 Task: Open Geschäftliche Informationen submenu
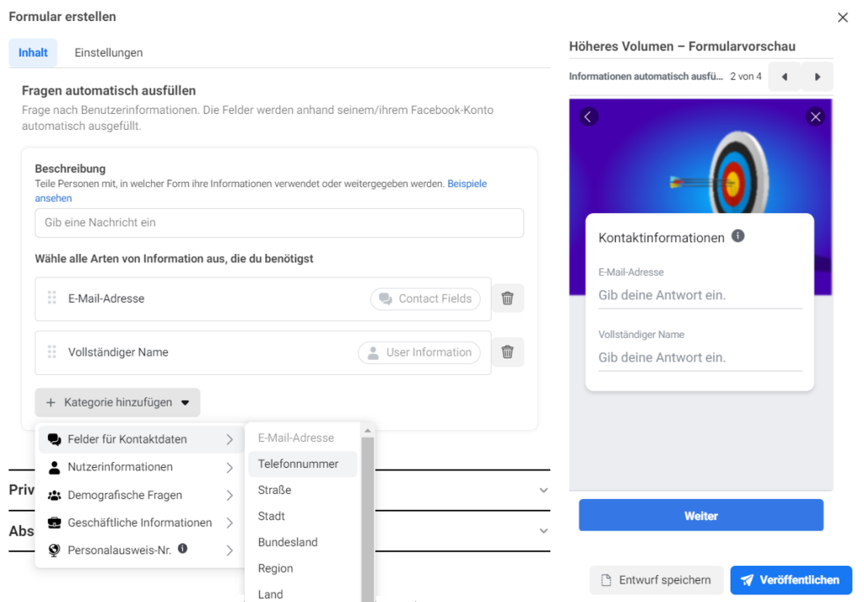pos(141,523)
